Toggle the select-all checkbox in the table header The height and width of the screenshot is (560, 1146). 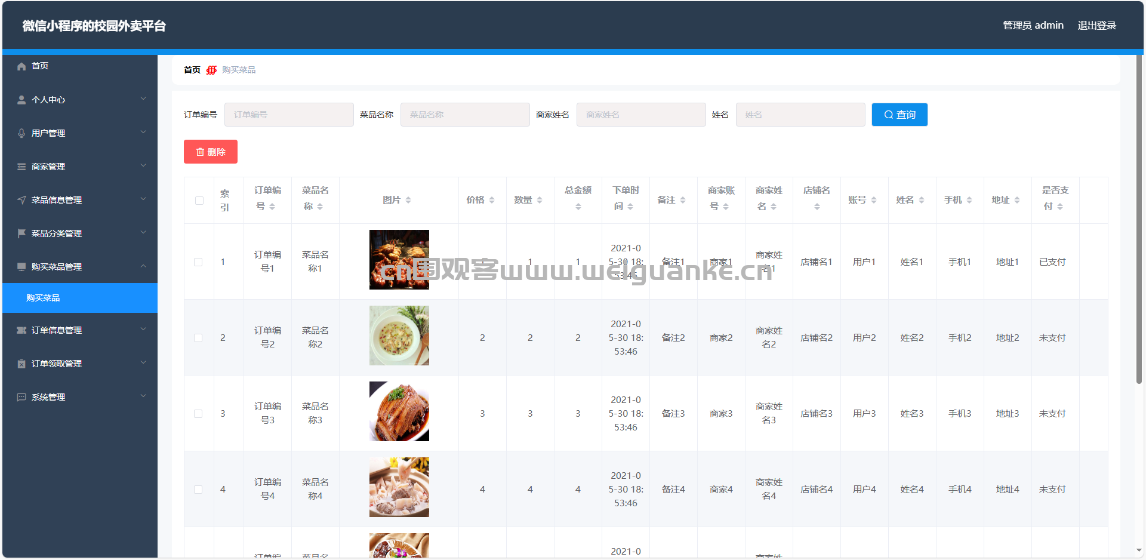tap(199, 201)
